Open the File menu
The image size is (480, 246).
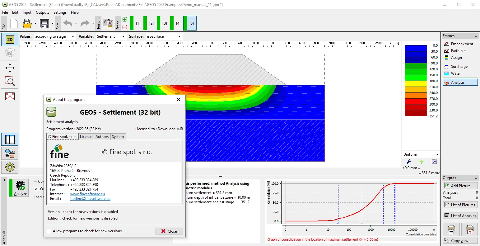5,12
